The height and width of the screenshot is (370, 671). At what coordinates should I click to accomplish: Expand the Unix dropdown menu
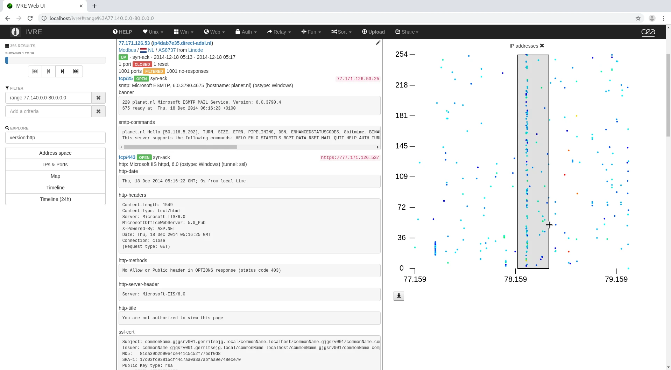153,32
